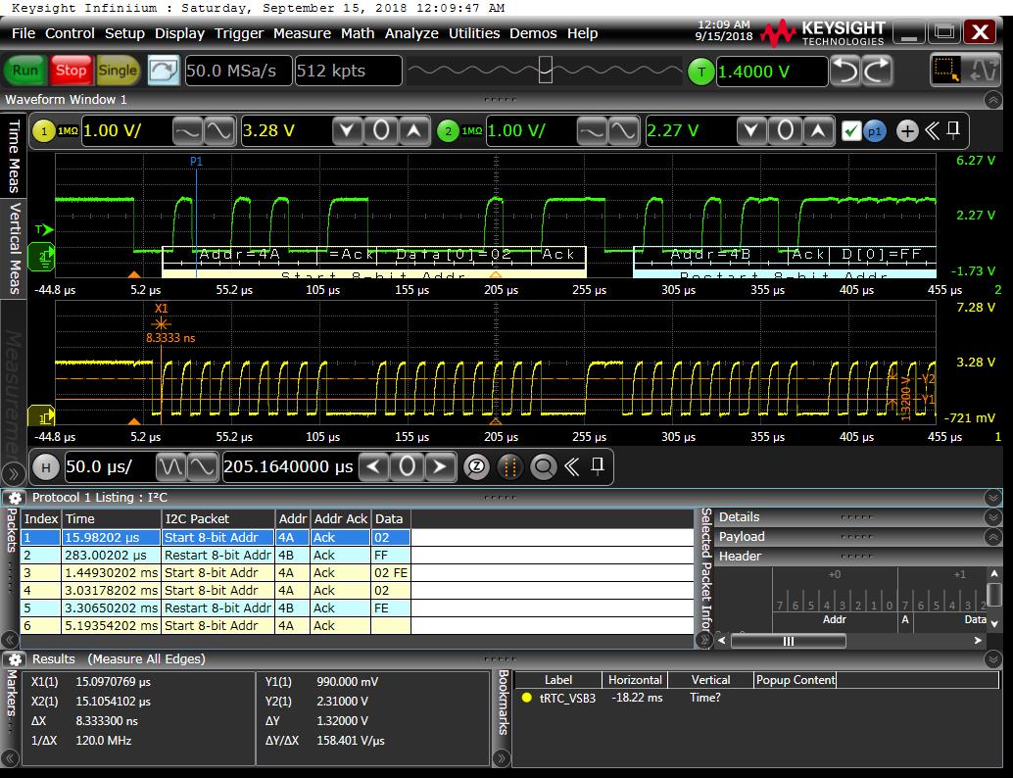Open Protocol 1 Listing settings gear
Image resolution: width=1013 pixels, height=778 pixels.
pyautogui.click(x=15, y=498)
